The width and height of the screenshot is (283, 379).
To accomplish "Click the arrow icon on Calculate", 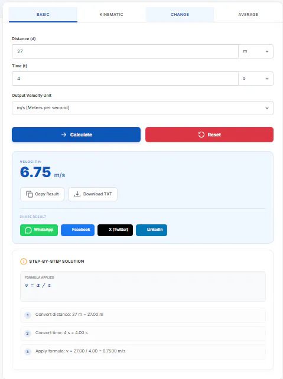I will tap(64, 135).
